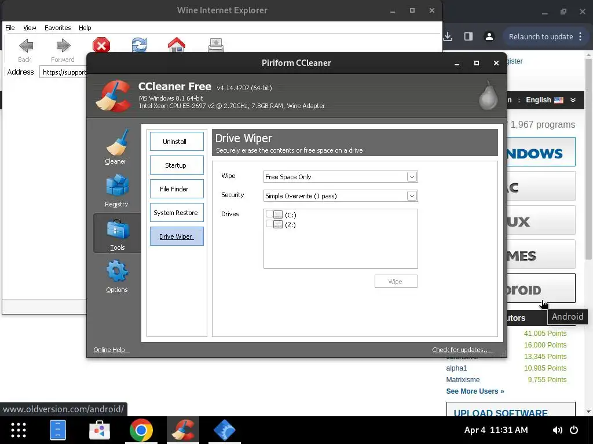Open the Options gear in CCleaner sidebar
This screenshot has height=444, width=593.
click(x=117, y=276)
